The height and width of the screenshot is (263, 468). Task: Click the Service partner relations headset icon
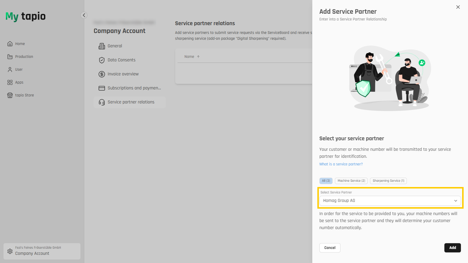tap(102, 102)
